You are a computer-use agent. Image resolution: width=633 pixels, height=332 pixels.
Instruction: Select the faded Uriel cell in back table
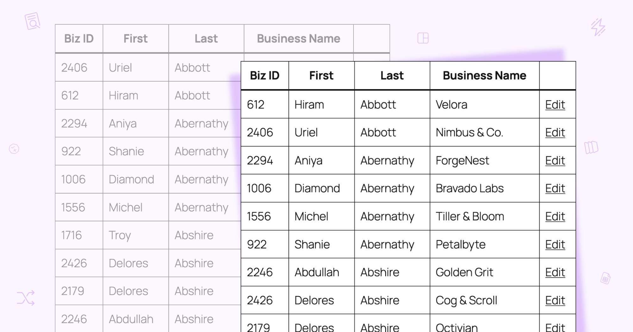[136, 68]
